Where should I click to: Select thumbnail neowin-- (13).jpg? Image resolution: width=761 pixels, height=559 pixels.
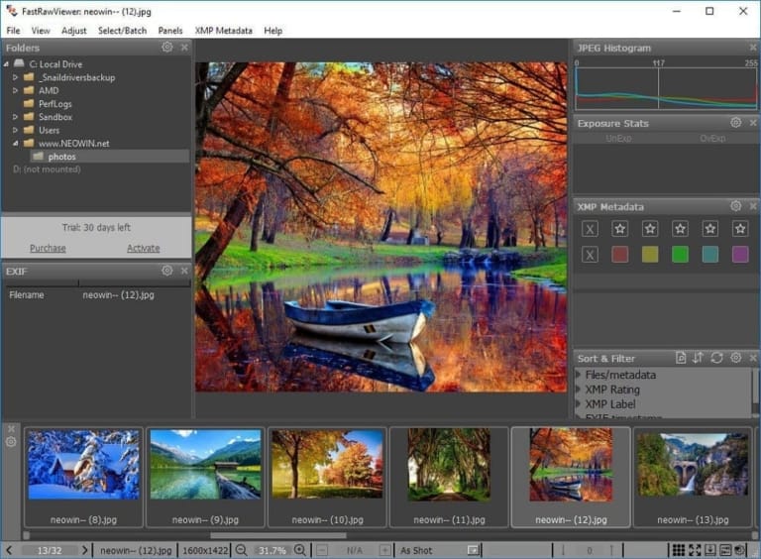coord(693,477)
